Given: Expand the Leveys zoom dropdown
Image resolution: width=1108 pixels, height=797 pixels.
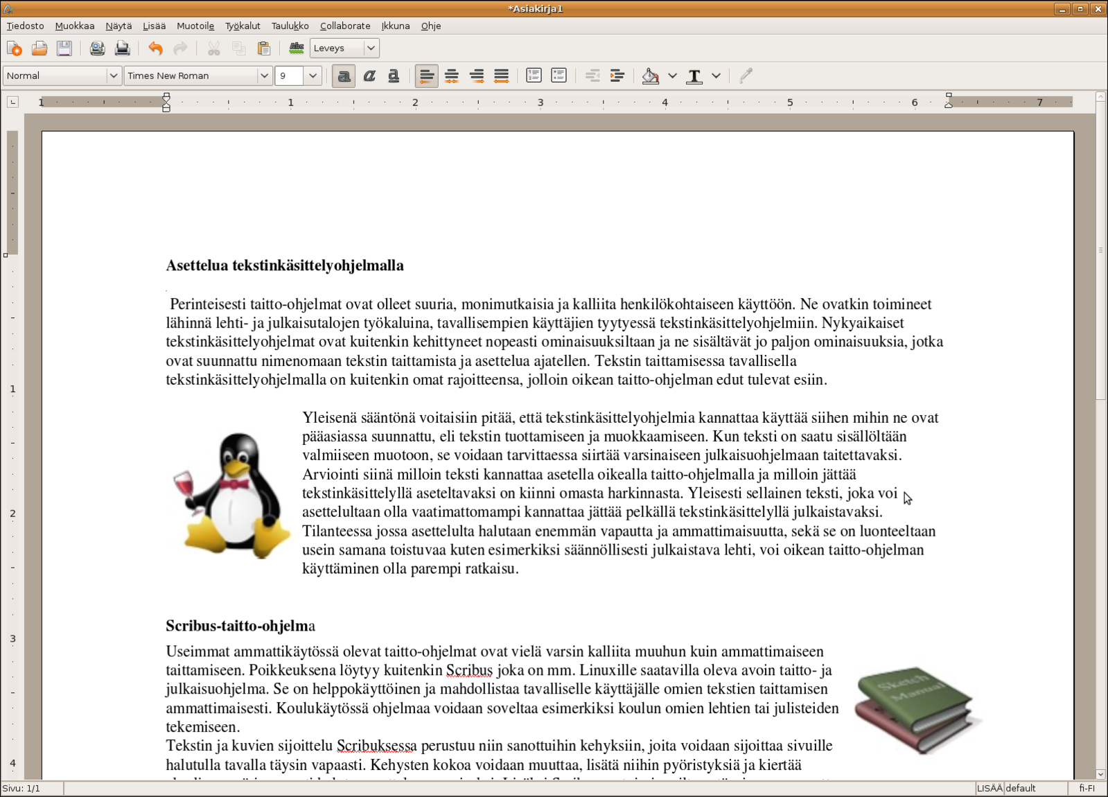Looking at the screenshot, I should tap(371, 48).
